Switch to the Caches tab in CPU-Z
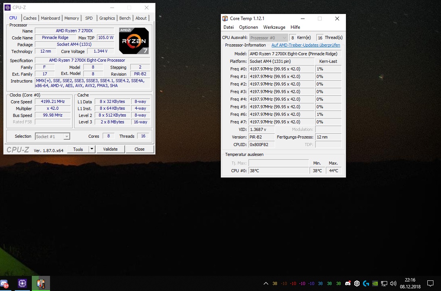441x291 pixels. 30,18
